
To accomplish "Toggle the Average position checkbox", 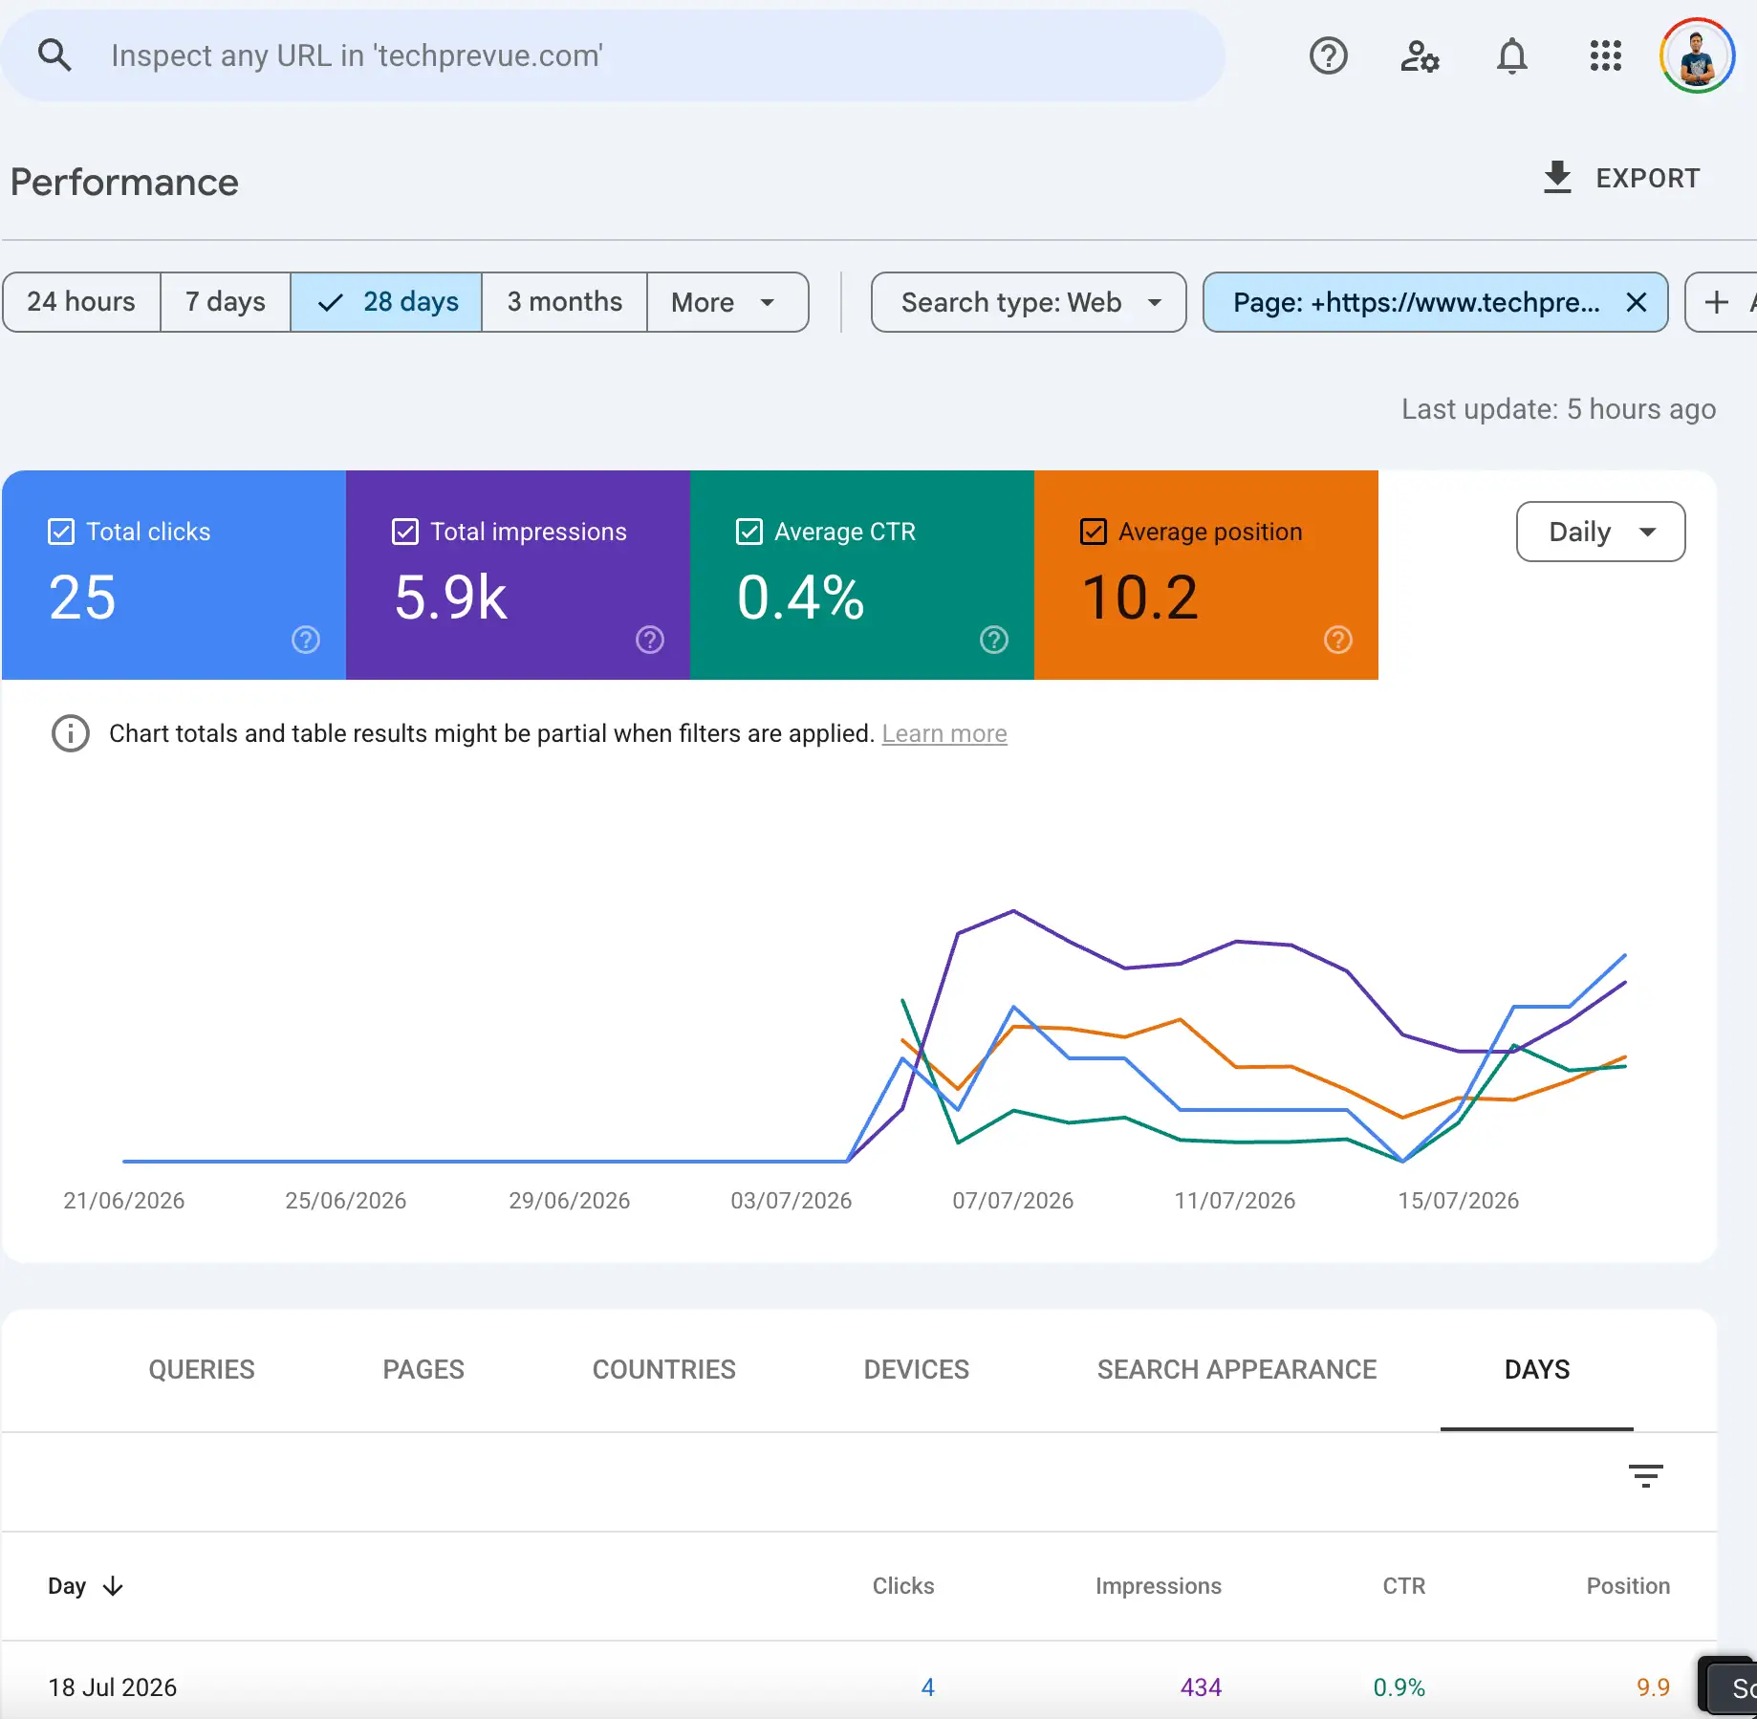I will [x=1094, y=532].
